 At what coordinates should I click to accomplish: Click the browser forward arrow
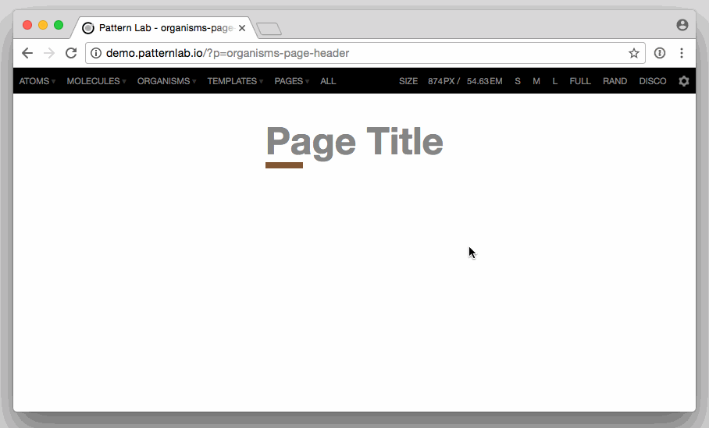coord(49,53)
